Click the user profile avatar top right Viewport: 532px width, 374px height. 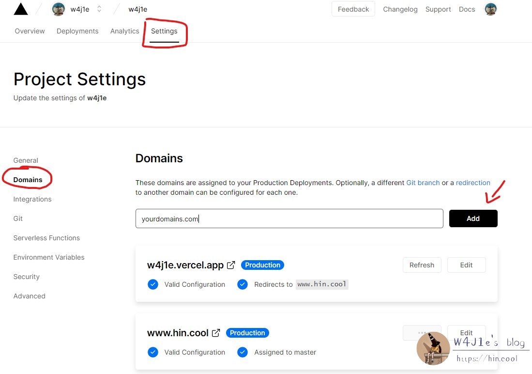click(490, 9)
